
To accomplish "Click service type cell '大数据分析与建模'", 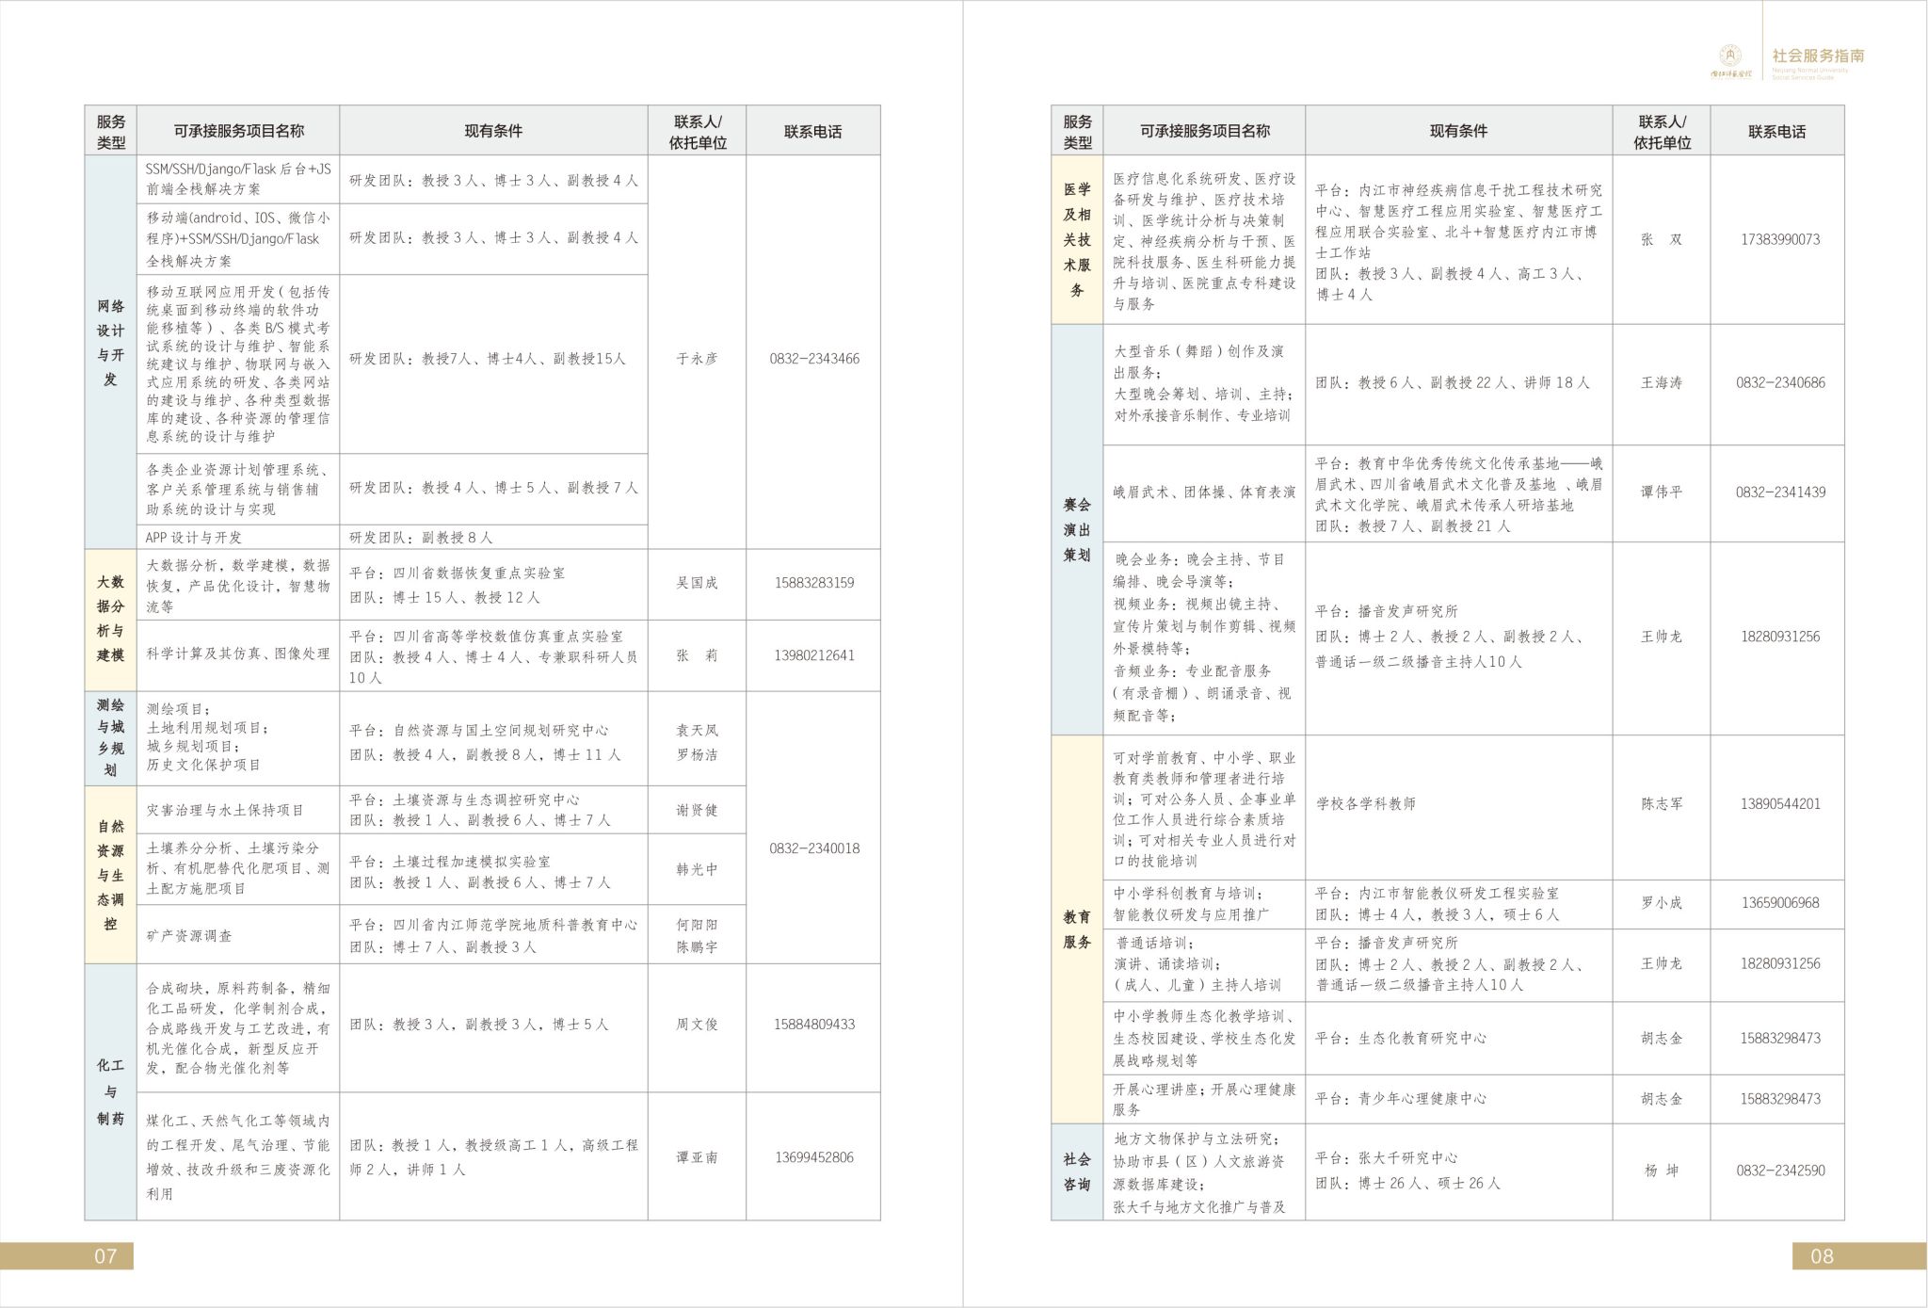I will pyautogui.click(x=111, y=621).
